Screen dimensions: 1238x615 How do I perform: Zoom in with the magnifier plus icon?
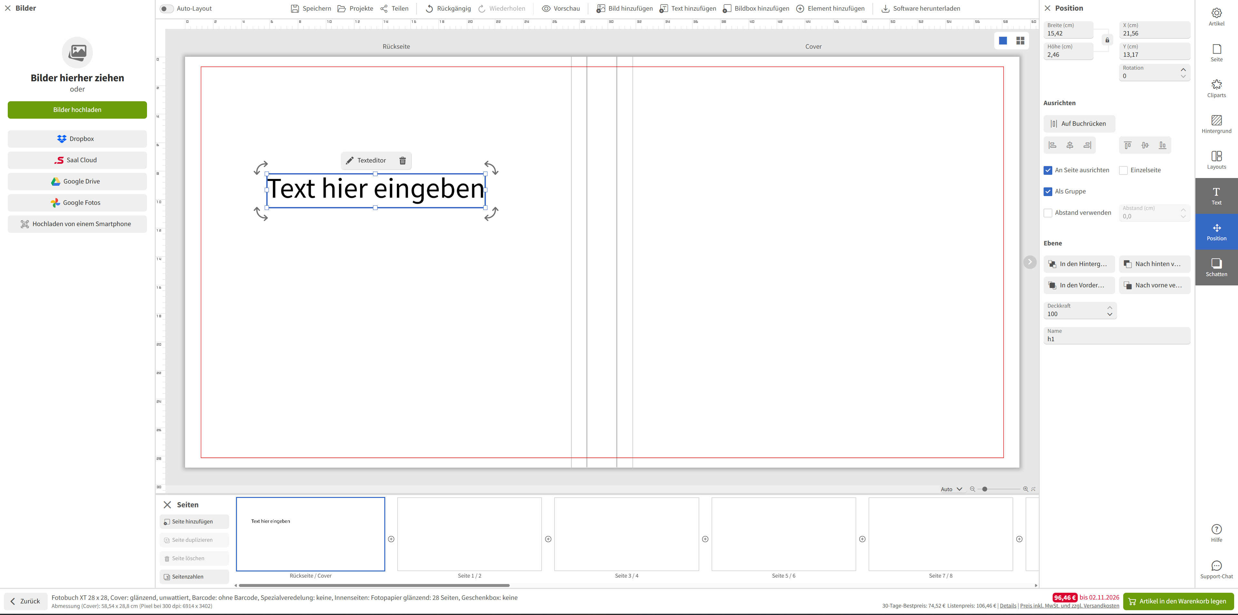[x=1026, y=489]
